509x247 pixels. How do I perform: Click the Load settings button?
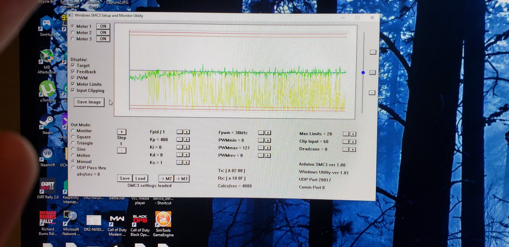[x=140, y=179]
